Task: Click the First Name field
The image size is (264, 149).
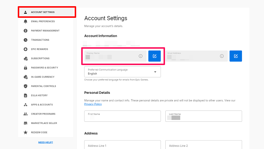Action: 123,116
